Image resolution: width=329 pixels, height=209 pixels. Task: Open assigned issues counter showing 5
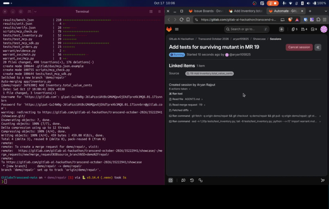tap(294, 29)
